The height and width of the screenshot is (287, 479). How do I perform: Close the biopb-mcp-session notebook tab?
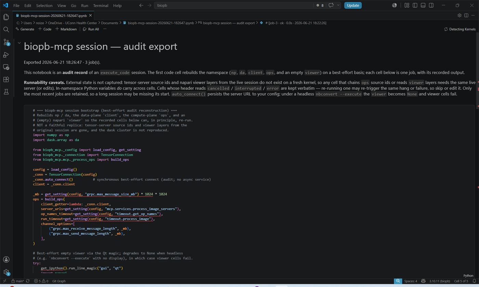pyautogui.click(x=91, y=16)
